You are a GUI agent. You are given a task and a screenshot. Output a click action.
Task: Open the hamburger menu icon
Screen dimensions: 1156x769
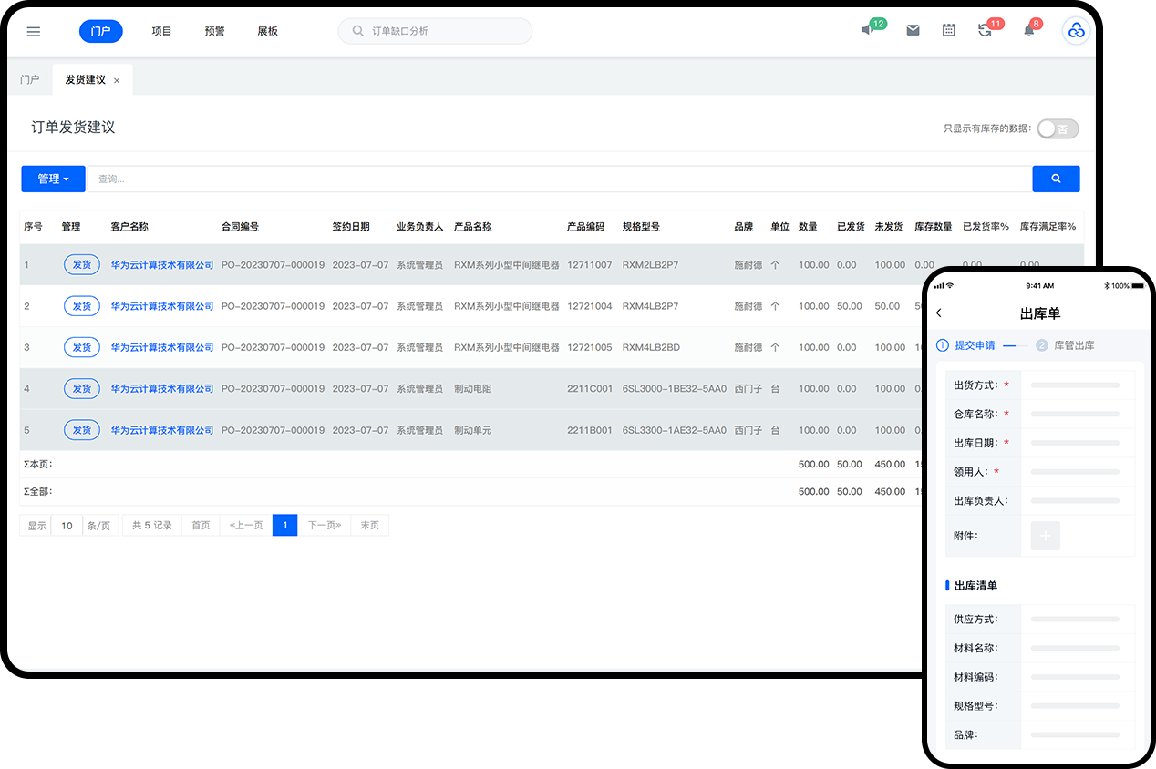click(34, 31)
